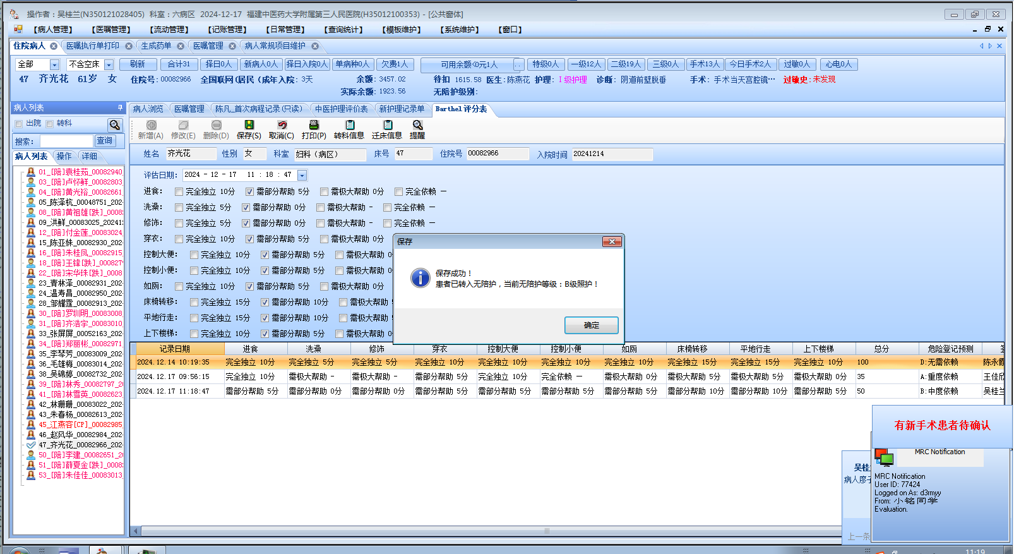Open the 系统维护 menu
Viewport: 1014px width, 554px height.
(x=460, y=30)
